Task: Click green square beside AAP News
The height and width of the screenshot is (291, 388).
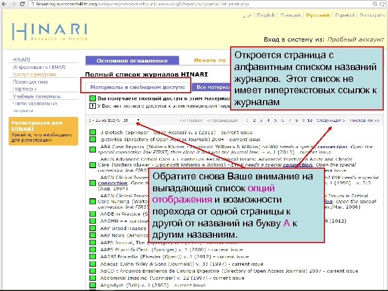Action: click(x=93, y=235)
